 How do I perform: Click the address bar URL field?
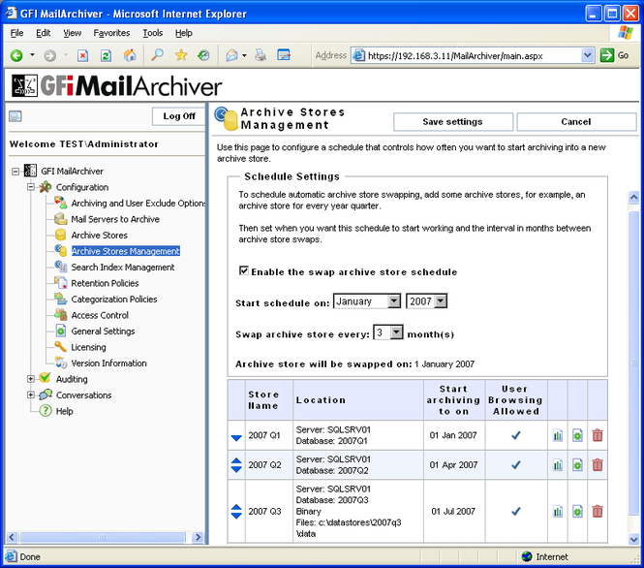(473, 55)
